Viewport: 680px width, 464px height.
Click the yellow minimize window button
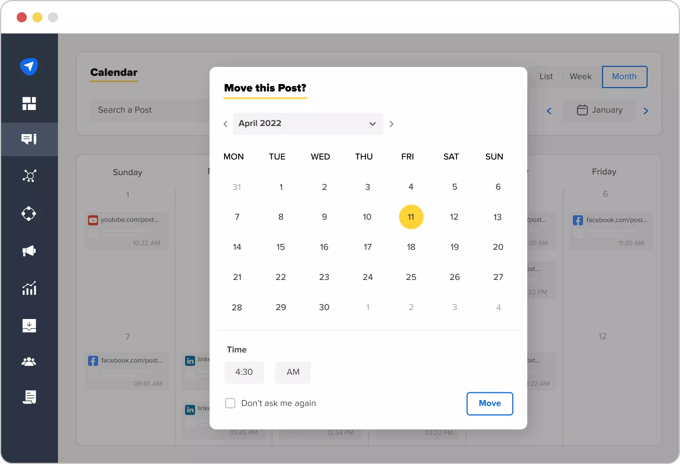click(38, 17)
